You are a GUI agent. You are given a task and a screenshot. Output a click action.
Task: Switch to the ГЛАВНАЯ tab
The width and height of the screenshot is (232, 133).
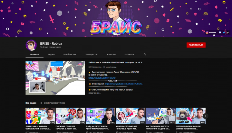point(34,55)
